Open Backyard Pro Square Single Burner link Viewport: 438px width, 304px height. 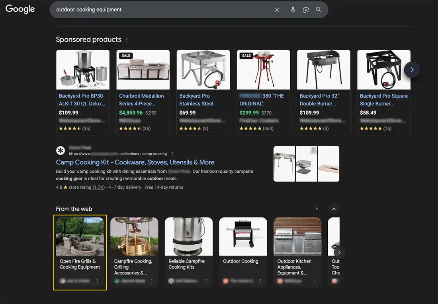[384, 100]
